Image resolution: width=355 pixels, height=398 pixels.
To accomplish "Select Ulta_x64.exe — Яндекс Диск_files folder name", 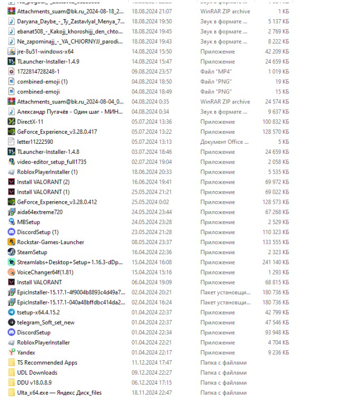I will click(59, 393).
